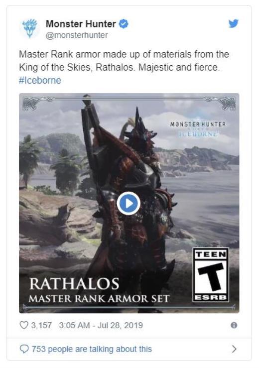Click the 'Master Rank Armor Set' caption
Screen dimensions: 259x368
[99, 299]
